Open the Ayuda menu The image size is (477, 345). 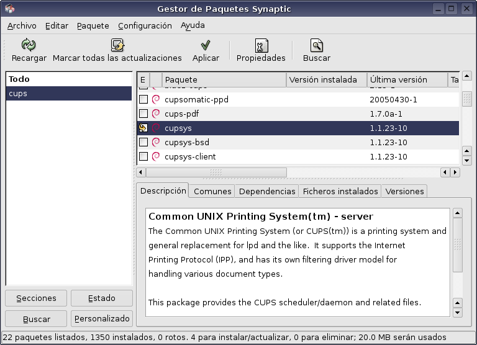coord(193,25)
